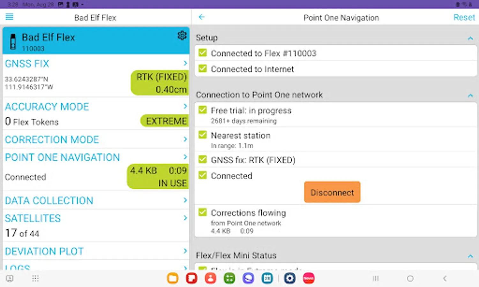Screen dimensions: 479x287
Task: Open the orange files app in dock
Action: pyautogui.click(x=172, y=278)
